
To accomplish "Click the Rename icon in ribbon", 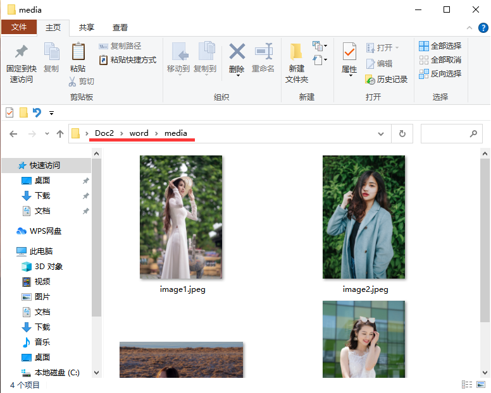I will tap(263, 52).
